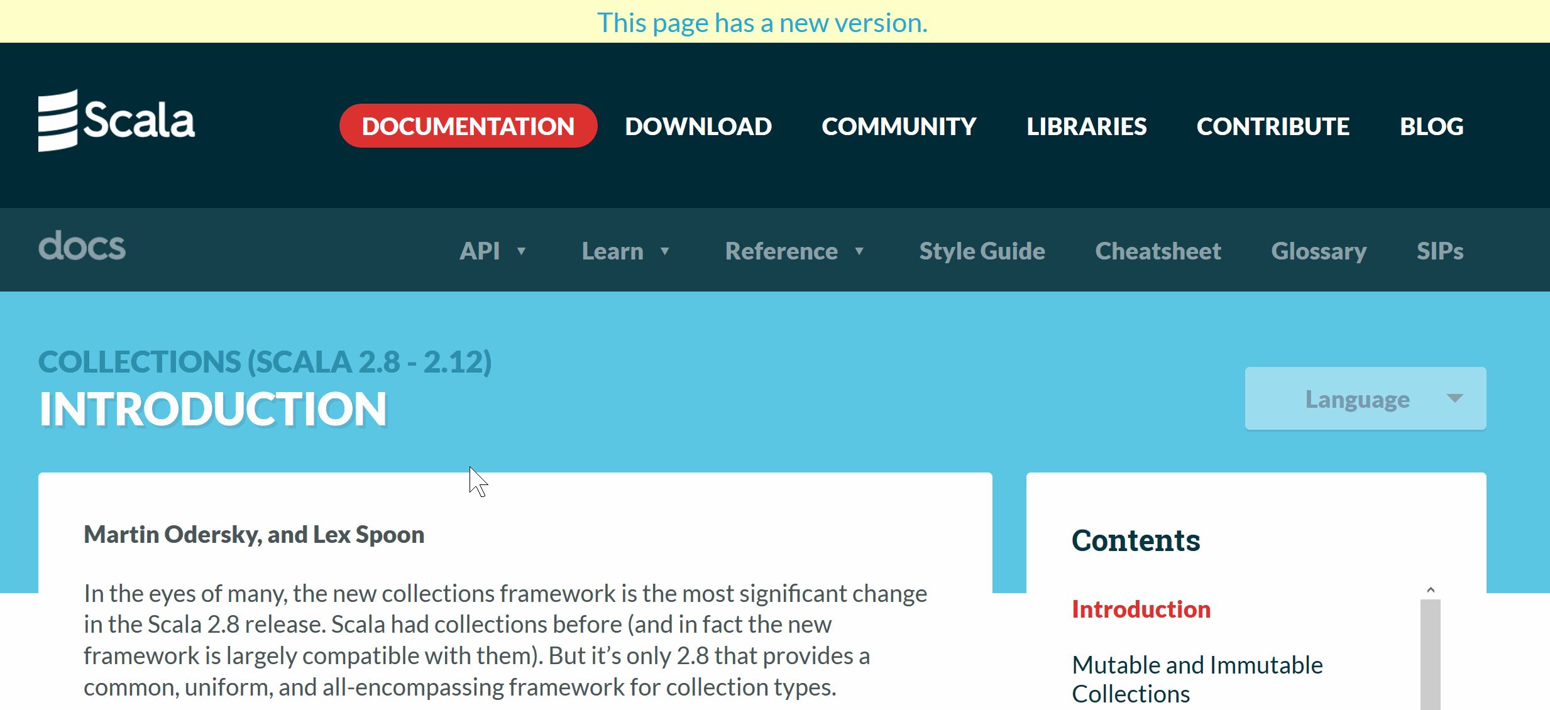Open the SIPs page

point(1439,251)
